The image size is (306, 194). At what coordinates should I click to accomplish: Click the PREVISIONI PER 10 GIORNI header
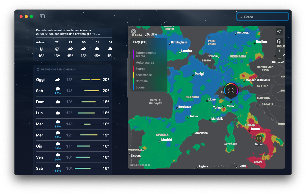pos(58,70)
